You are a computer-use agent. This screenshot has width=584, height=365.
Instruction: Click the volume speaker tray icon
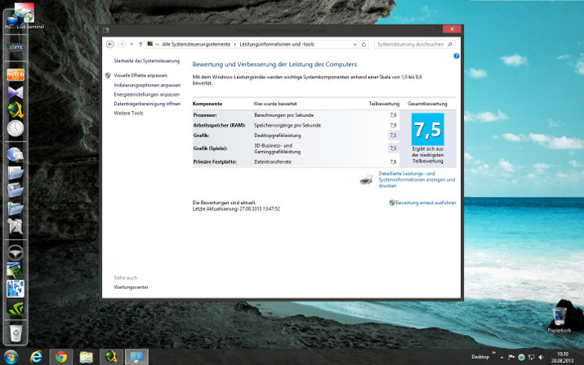(x=542, y=357)
